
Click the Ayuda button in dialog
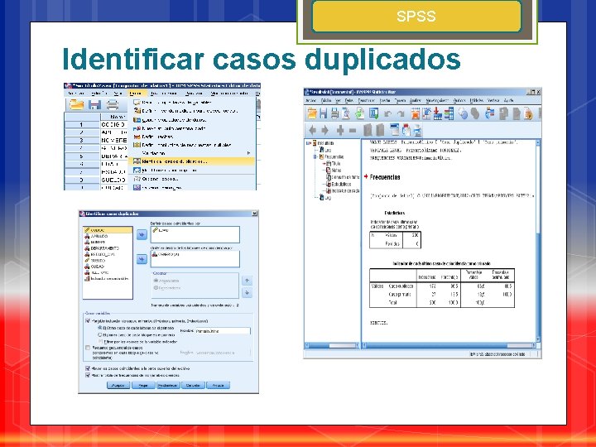[x=218, y=386]
